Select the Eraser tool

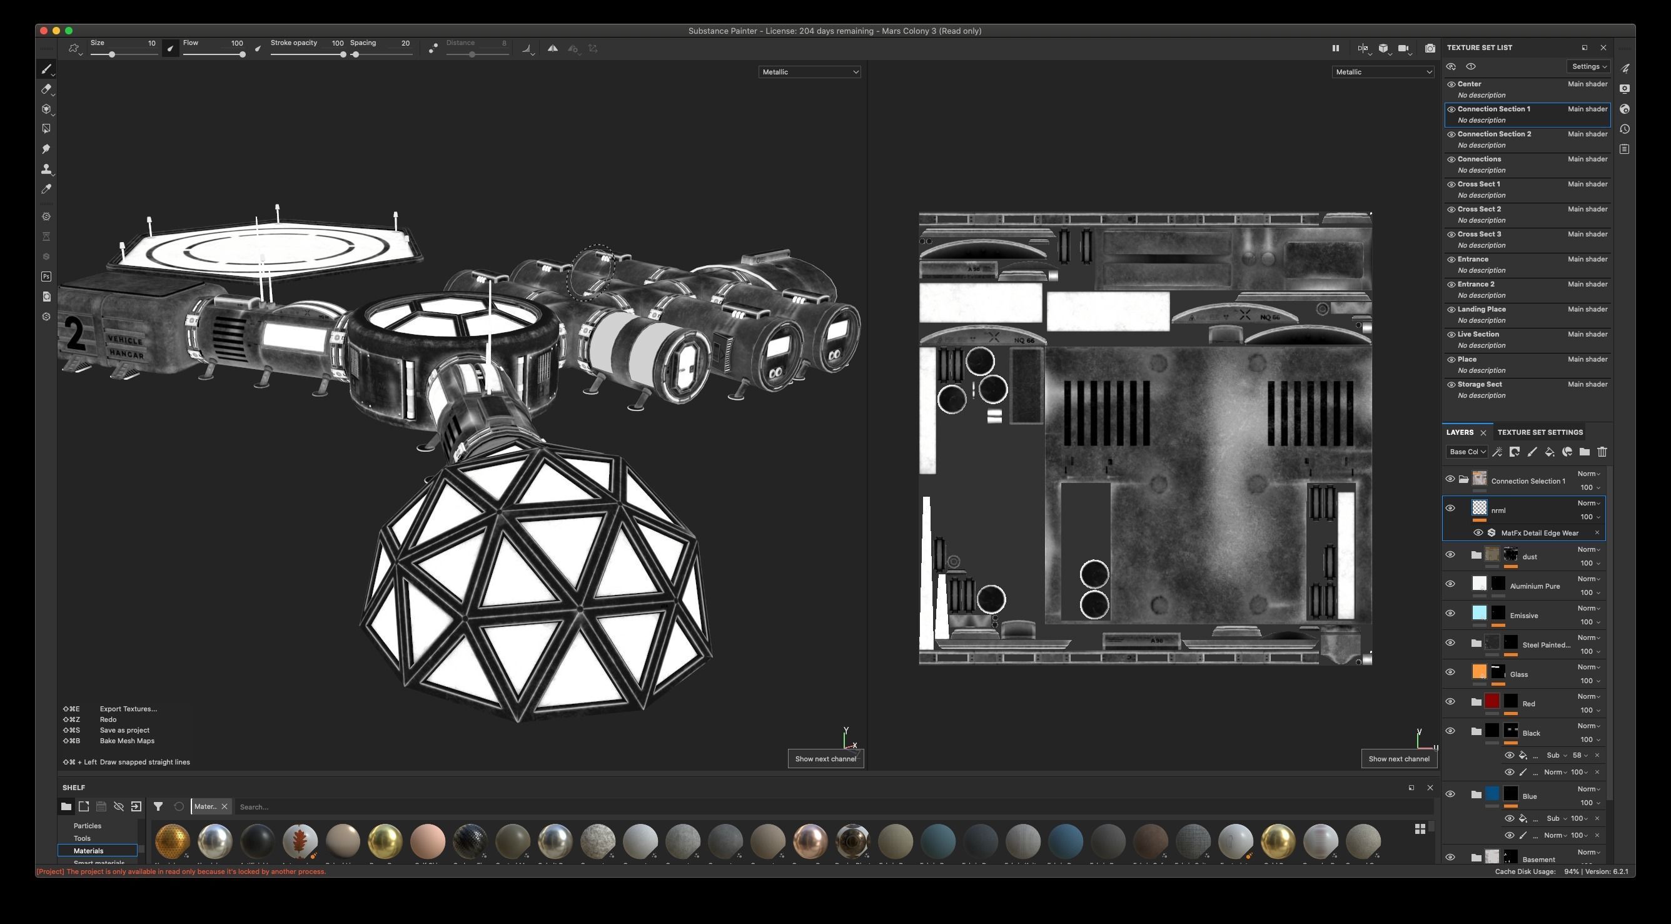pyautogui.click(x=46, y=89)
